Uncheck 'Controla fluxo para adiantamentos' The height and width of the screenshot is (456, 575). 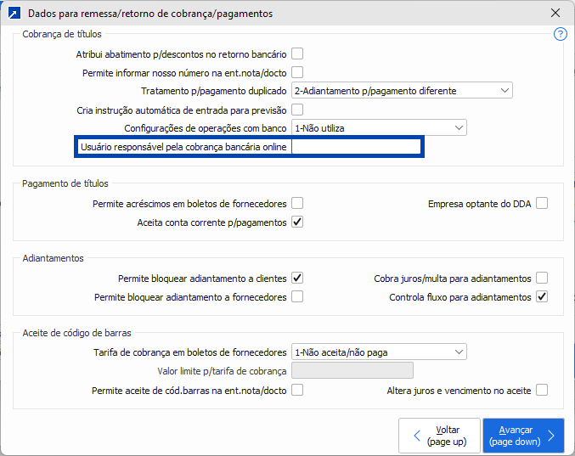pos(542,297)
